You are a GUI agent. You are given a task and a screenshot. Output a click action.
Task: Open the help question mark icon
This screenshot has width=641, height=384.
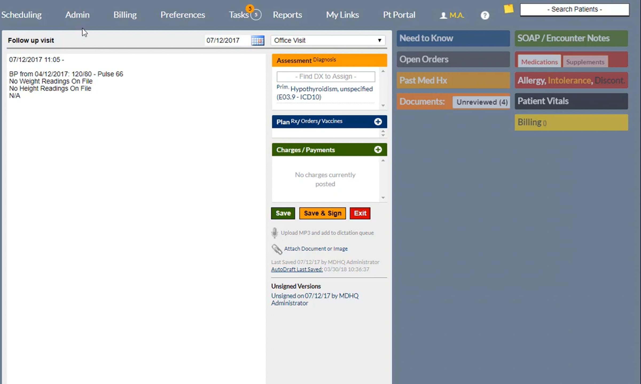pos(485,15)
